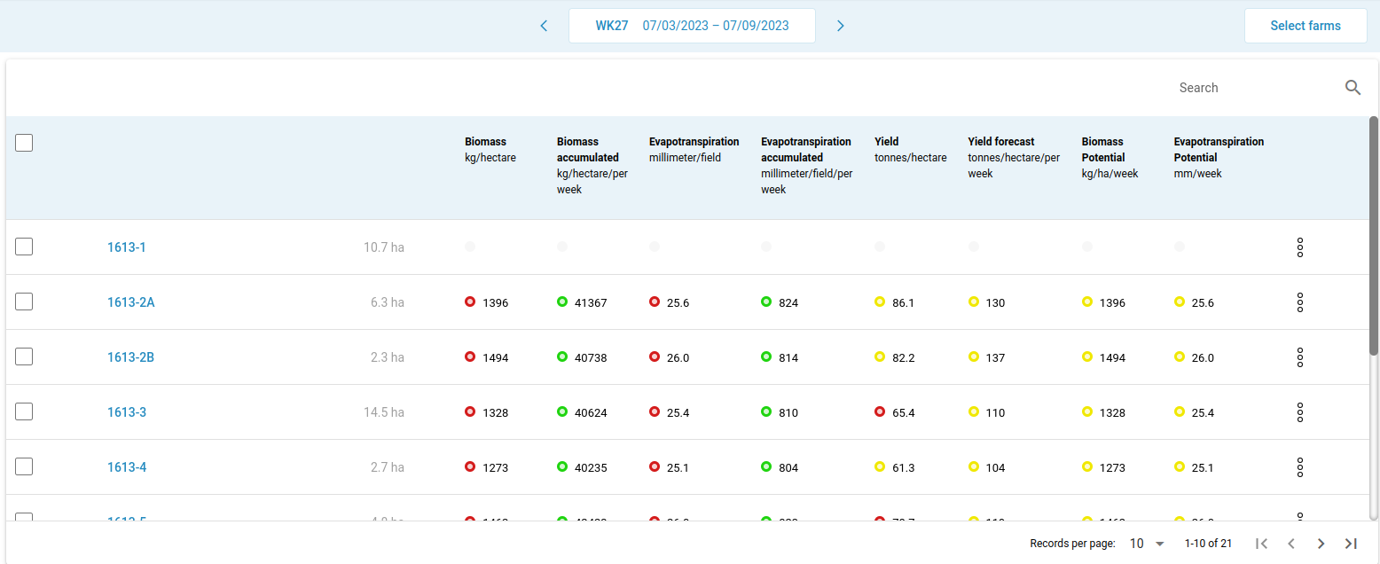
Task: Go to the last page of records
Action: click(x=1351, y=544)
